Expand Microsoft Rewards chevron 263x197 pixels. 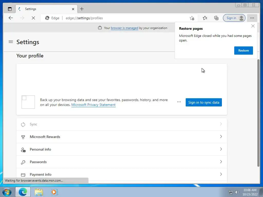tap(221, 136)
